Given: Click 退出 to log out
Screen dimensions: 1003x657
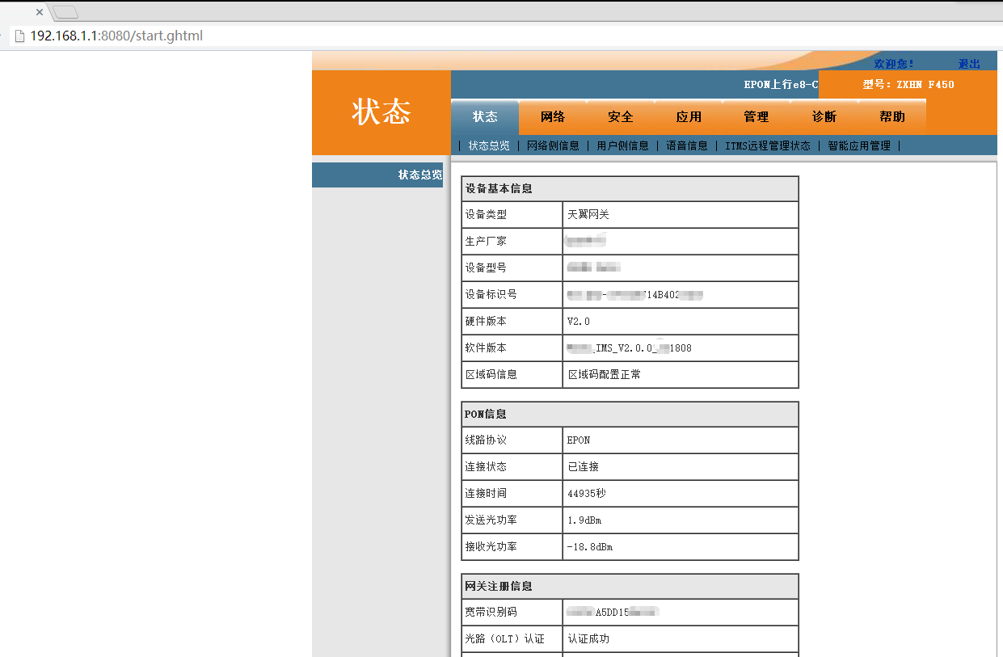Looking at the screenshot, I should point(968,61).
